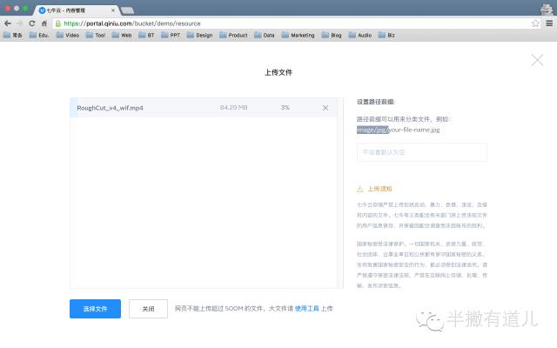Reload the page
Screen dimensions: 557x348
pos(32,23)
